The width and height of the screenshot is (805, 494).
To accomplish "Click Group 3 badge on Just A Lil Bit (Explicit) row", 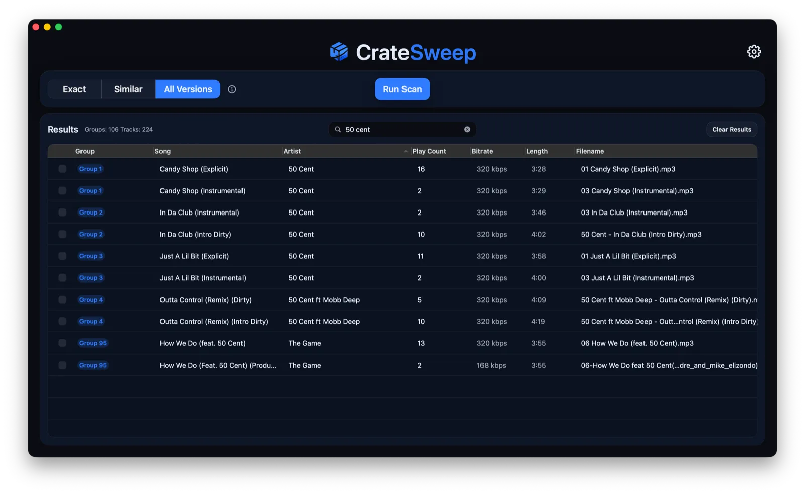I will tap(91, 256).
